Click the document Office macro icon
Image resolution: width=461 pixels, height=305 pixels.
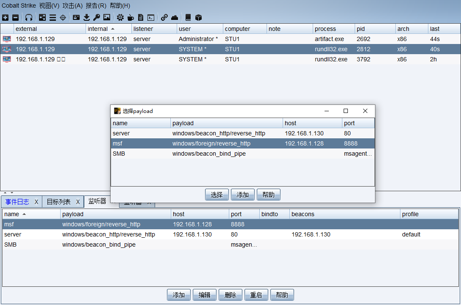141,18
